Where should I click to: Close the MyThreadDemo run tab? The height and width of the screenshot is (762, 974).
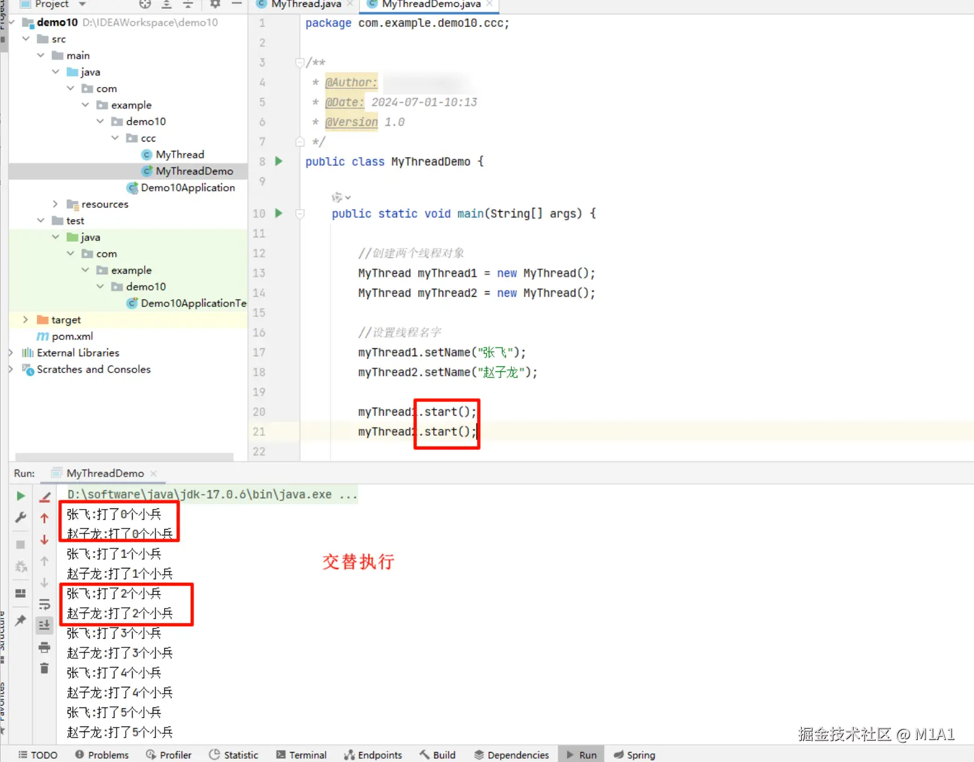[153, 473]
